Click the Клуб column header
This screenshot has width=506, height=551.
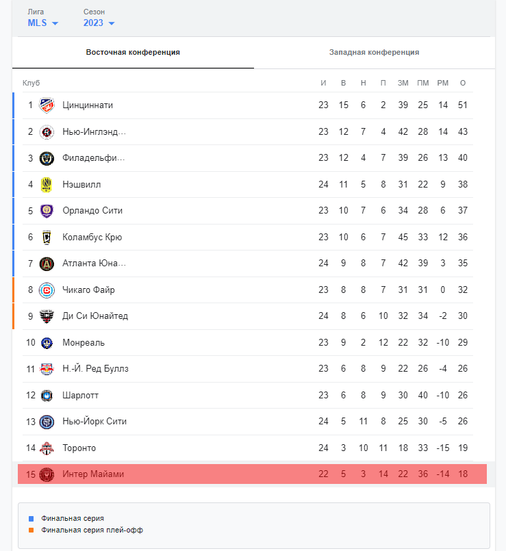(31, 83)
